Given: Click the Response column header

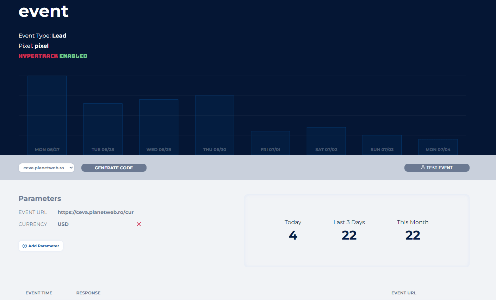Looking at the screenshot, I should point(88,293).
